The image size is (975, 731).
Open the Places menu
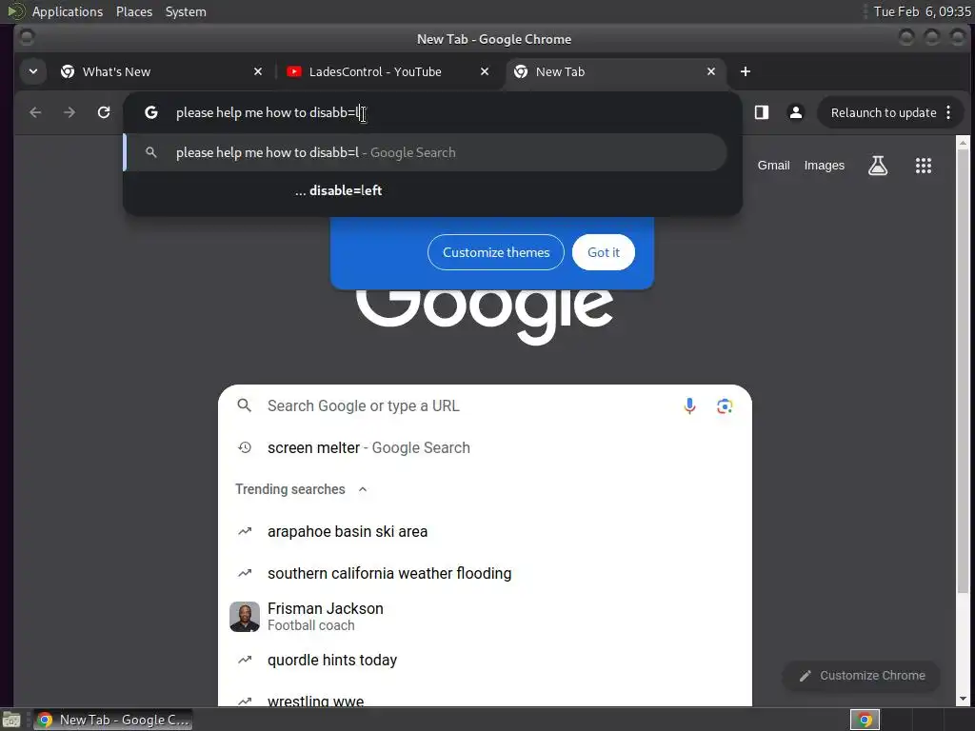click(134, 11)
